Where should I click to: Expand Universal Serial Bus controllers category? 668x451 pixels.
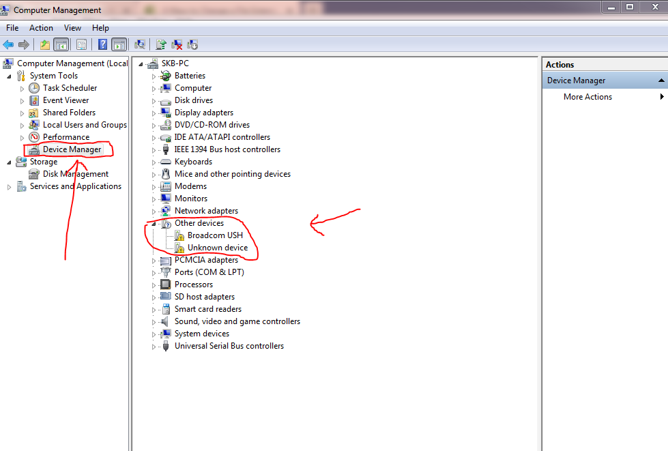click(x=154, y=347)
